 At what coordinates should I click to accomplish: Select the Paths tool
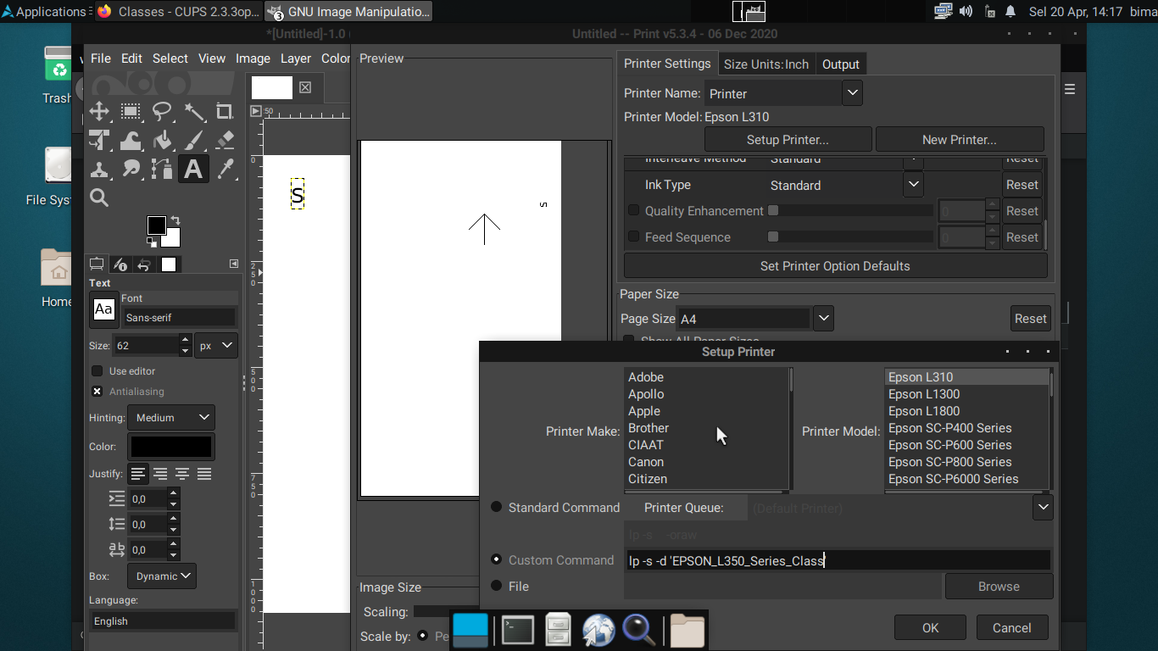click(x=162, y=170)
